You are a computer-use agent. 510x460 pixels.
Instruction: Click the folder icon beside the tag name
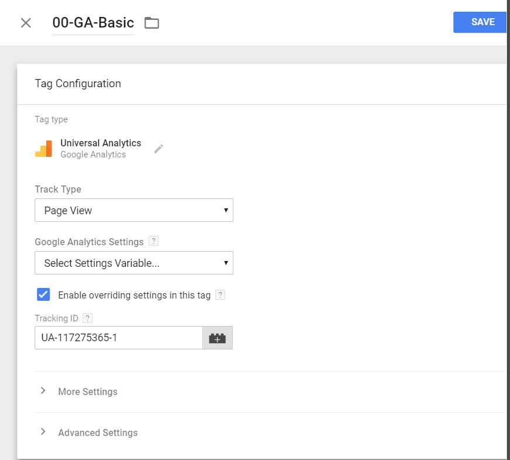point(151,23)
